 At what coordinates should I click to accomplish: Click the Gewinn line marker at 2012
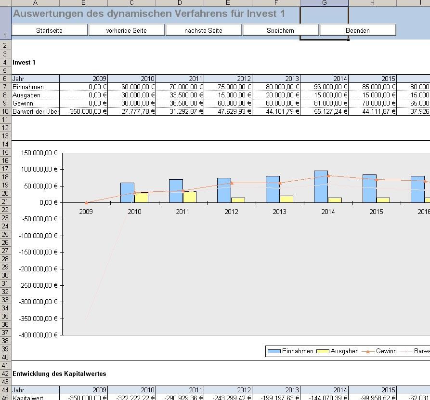click(232, 183)
